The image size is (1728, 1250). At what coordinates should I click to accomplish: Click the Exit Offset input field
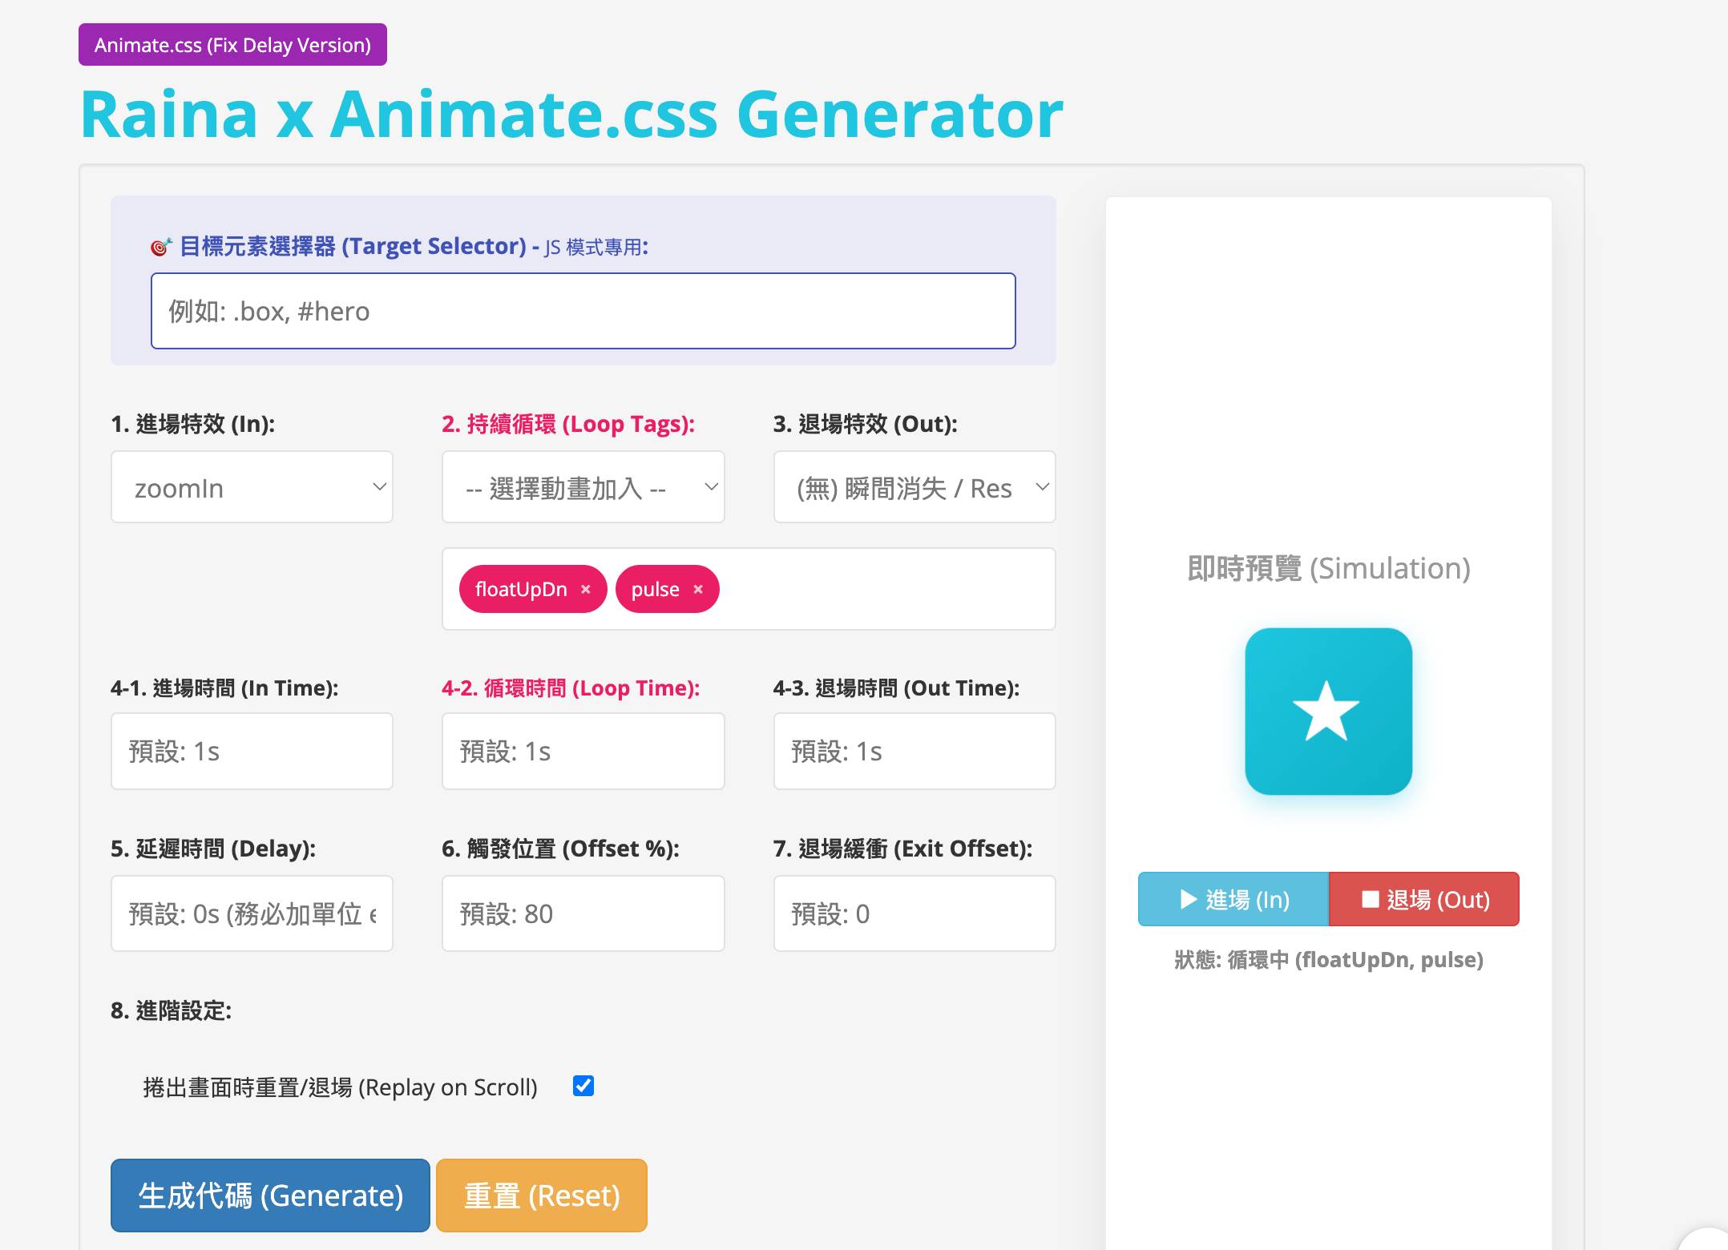pyautogui.click(x=914, y=913)
